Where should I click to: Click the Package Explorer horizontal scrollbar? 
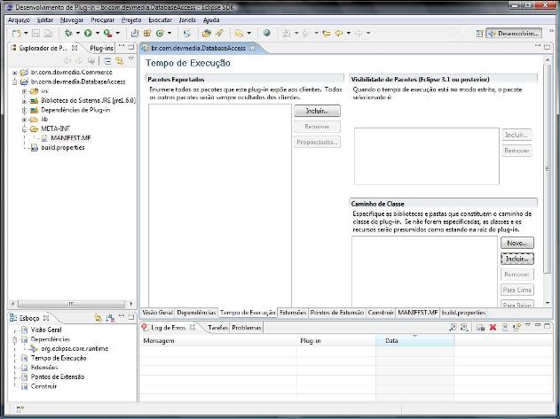[72, 304]
